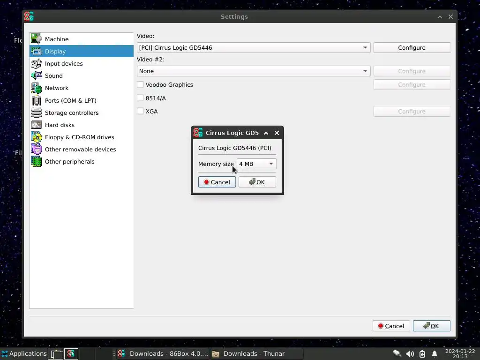
Task: Click Cancel in the Cirrus Logic dialog
Action: tap(217, 182)
